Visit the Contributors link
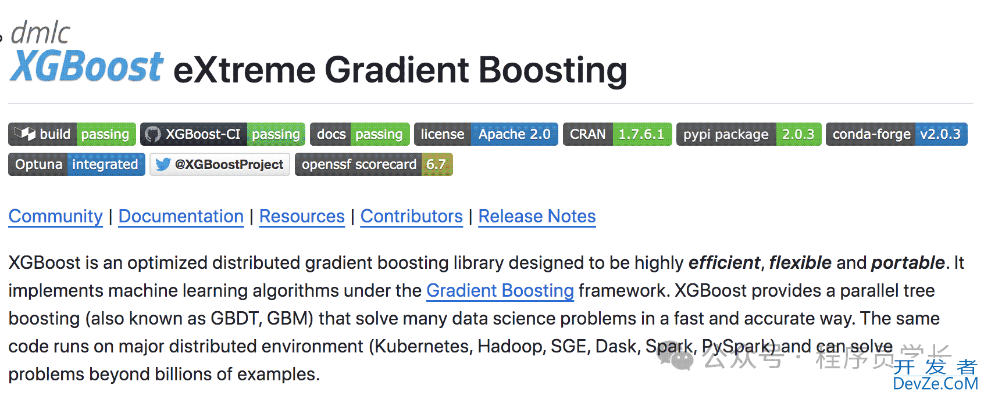This screenshot has height=396, width=984. pos(412,216)
